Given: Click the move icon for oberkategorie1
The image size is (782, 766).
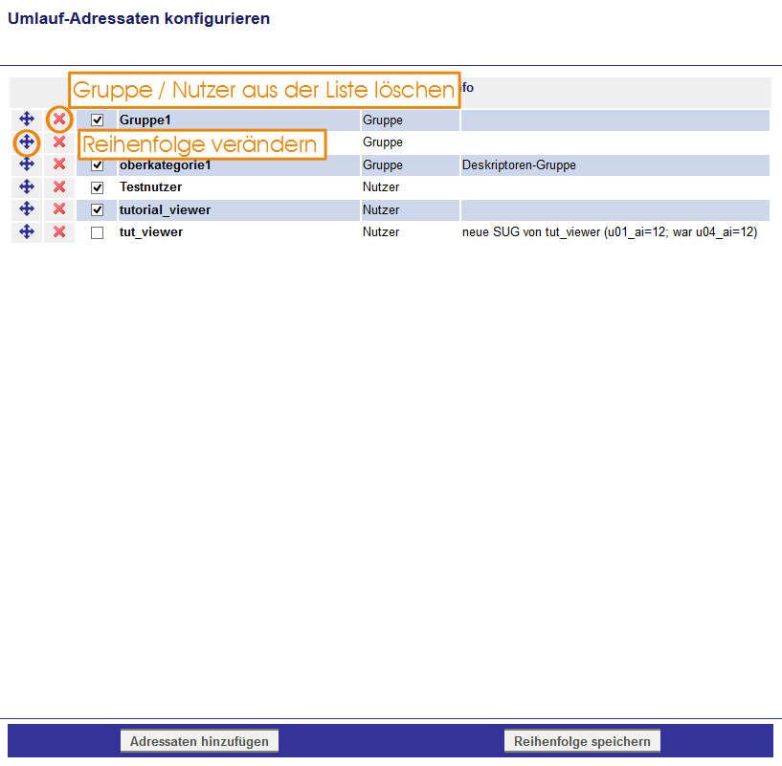Looking at the screenshot, I should pos(27,164).
